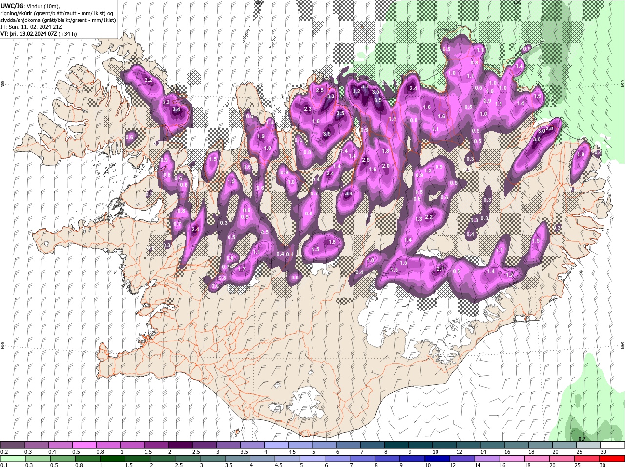Screen dimensions: 625x469
Task: Click the snow legend swatch between 1 and 1.5
Action: coord(132,445)
